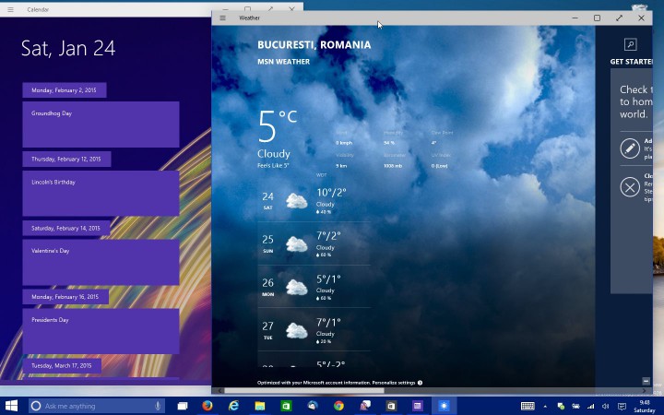Open the Action Center notifications icon
The height and width of the screenshot is (415, 664).
[x=622, y=406]
